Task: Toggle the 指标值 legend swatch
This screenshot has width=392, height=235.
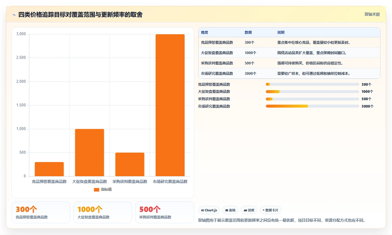Action: tap(97, 189)
